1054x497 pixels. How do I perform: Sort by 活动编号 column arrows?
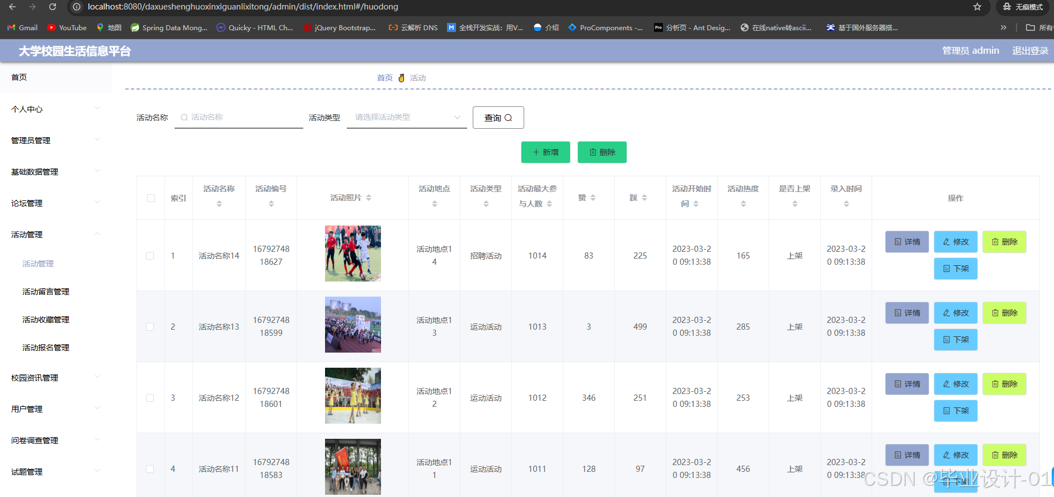[x=271, y=204]
